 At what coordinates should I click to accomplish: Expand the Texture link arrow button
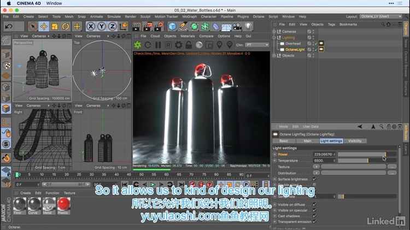tap(316, 167)
